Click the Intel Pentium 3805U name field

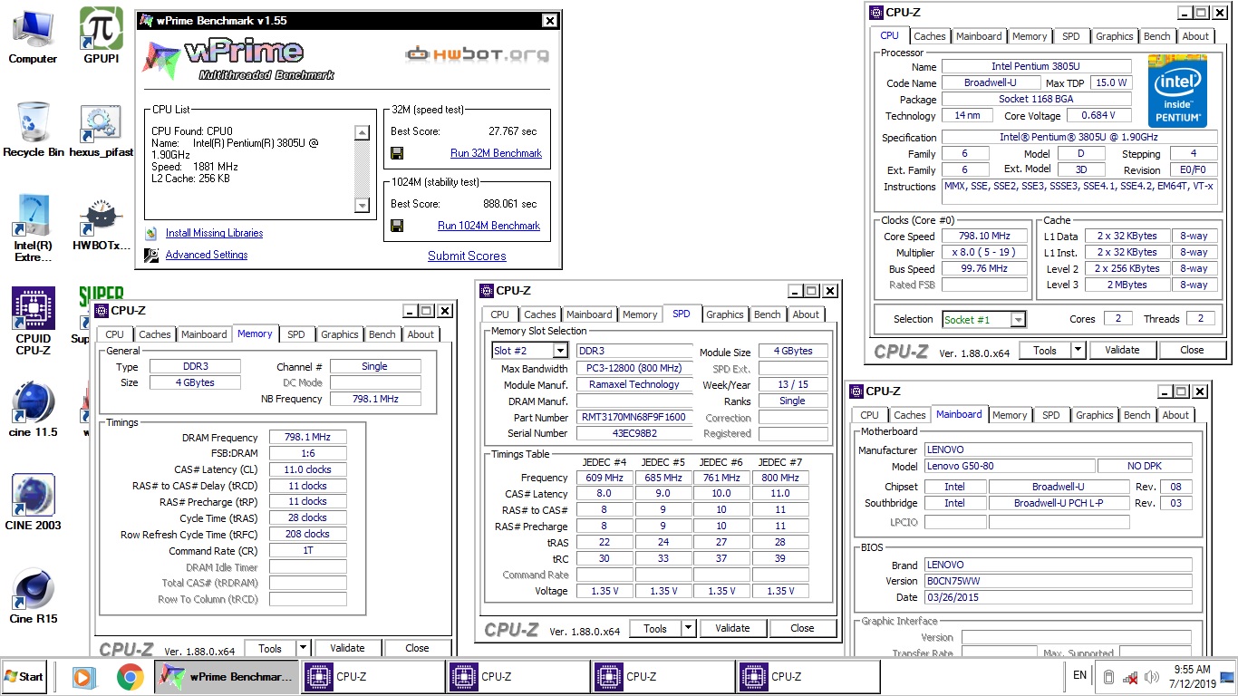point(1037,66)
